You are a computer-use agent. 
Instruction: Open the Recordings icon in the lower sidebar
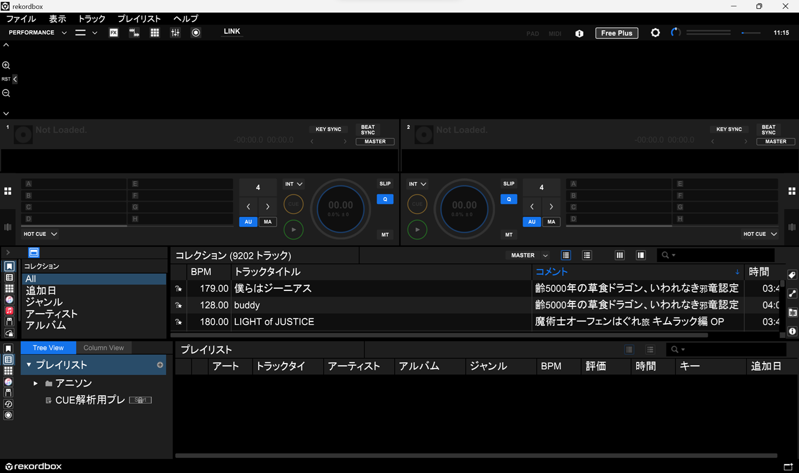[8, 415]
